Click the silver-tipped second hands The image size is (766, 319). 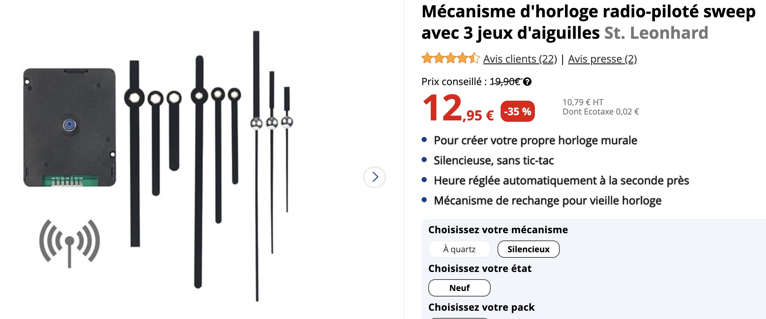coord(272,122)
